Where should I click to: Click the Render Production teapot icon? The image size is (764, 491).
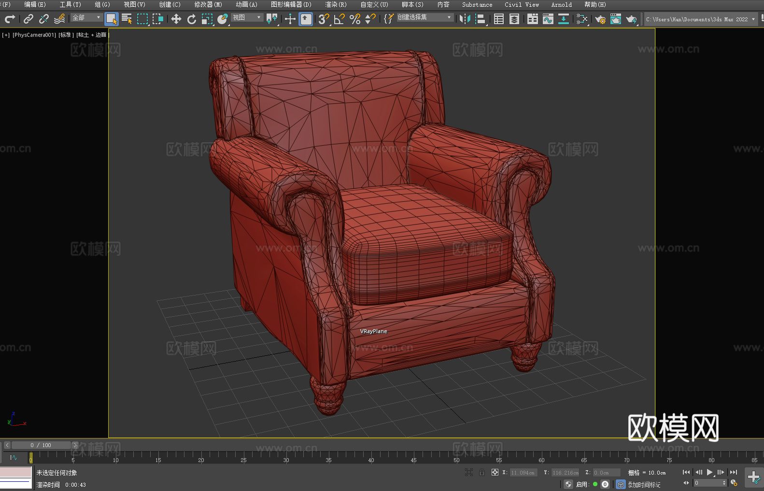[631, 19]
